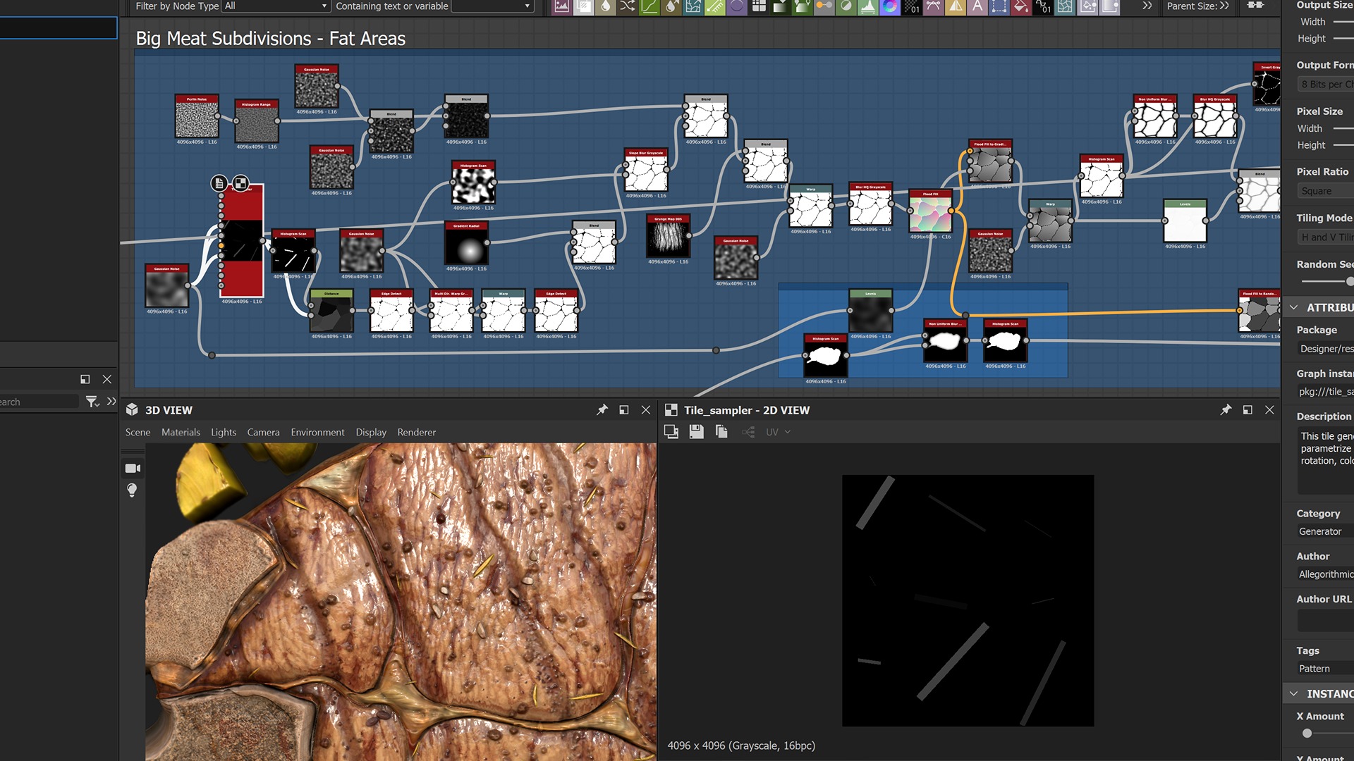Open the Materials menu in 3D view
This screenshot has height=761, width=1354.
(181, 432)
